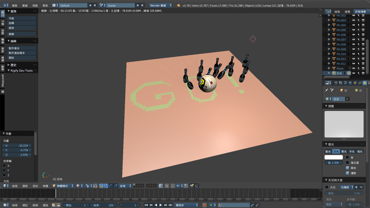Select the translate manipulator arrow icon
The image size is (370, 208).
tap(106, 186)
